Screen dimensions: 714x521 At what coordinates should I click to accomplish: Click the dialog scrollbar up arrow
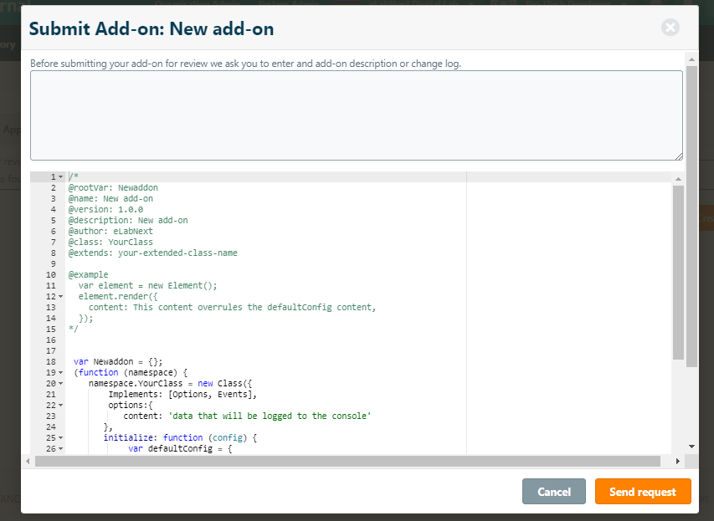(x=691, y=59)
